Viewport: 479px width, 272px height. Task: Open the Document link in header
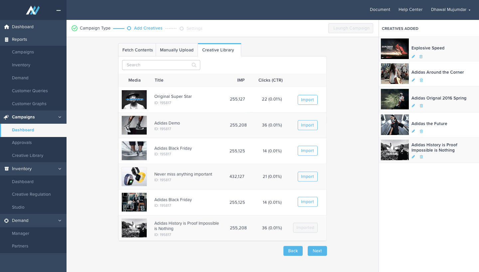click(380, 10)
